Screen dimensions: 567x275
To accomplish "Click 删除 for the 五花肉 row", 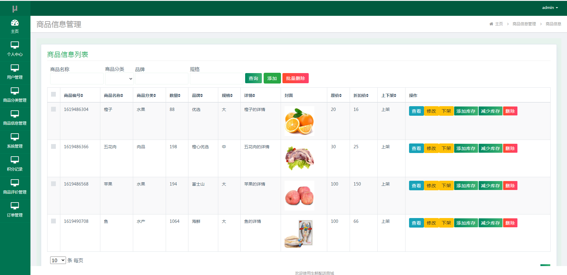I will tap(510, 148).
